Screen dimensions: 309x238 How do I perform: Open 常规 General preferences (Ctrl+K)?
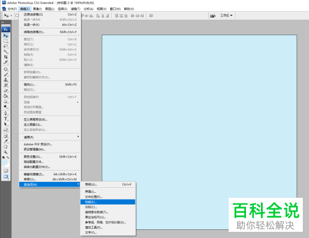point(108,184)
